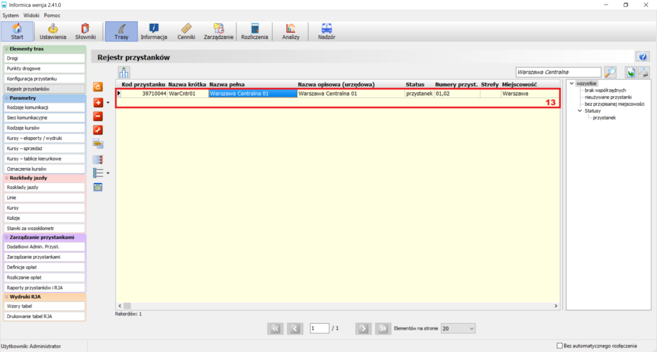This screenshot has height=352, width=657.
Task: Click the Warszawa Centralna search field
Action: pyautogui.click(x=559, y=72)
